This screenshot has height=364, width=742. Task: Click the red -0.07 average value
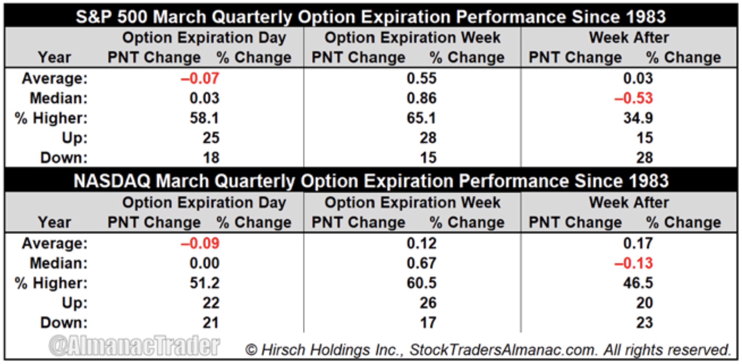200,78
